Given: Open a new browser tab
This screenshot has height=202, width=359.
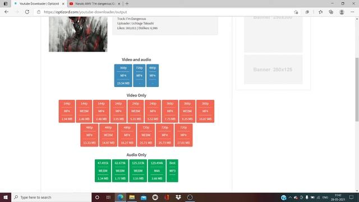Looking at the screenshot, I should pyautogui.click(x=127, y=4).
